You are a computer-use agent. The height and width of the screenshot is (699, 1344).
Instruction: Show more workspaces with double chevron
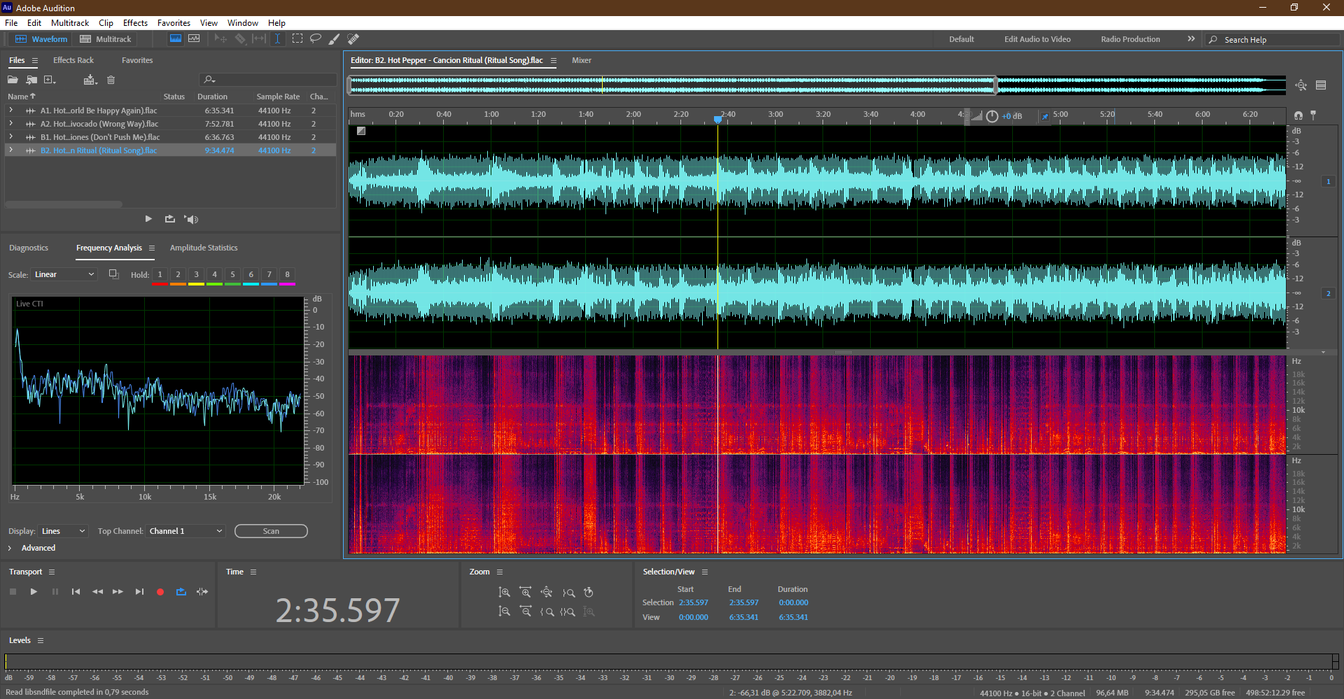[x=1191, y=39]
